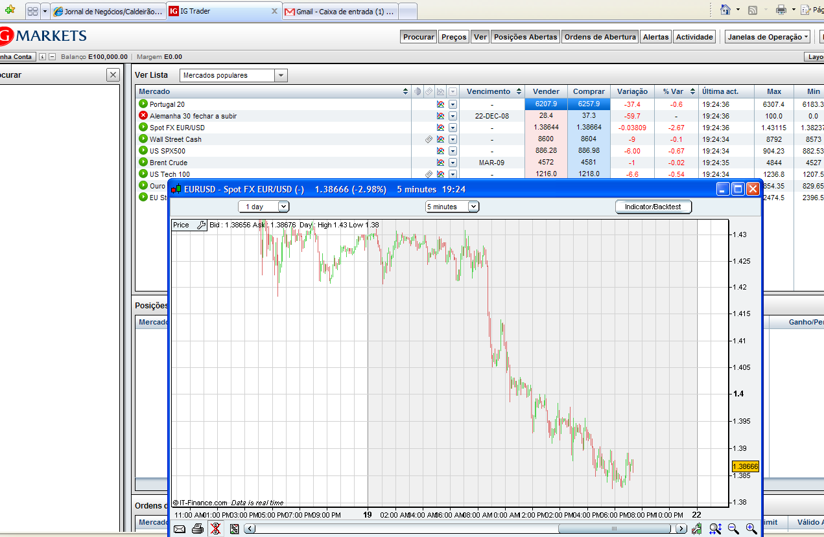
Task: Click info icon next to account button
Action: [x=42, y=56]
